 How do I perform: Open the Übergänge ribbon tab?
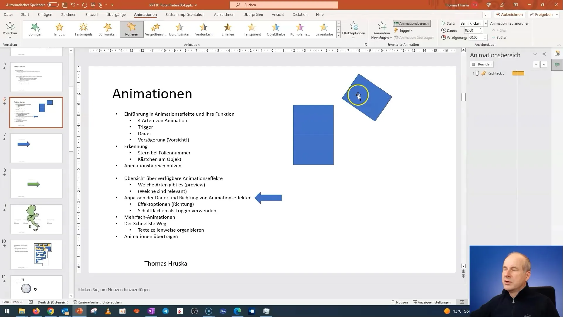pos(116,14)
